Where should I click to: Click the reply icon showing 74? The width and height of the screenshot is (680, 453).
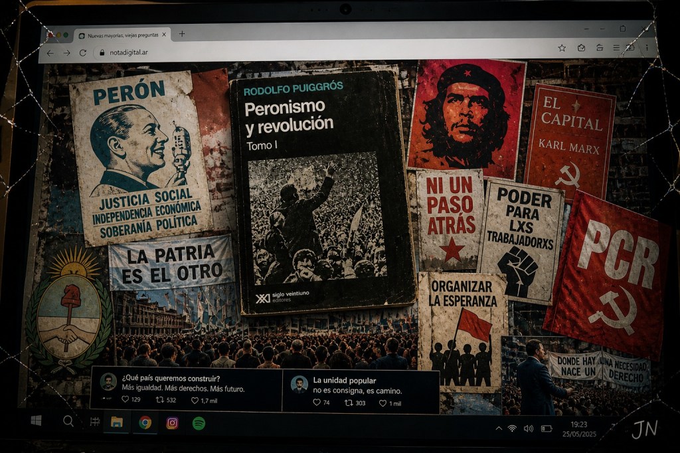(x=317, y=403)
